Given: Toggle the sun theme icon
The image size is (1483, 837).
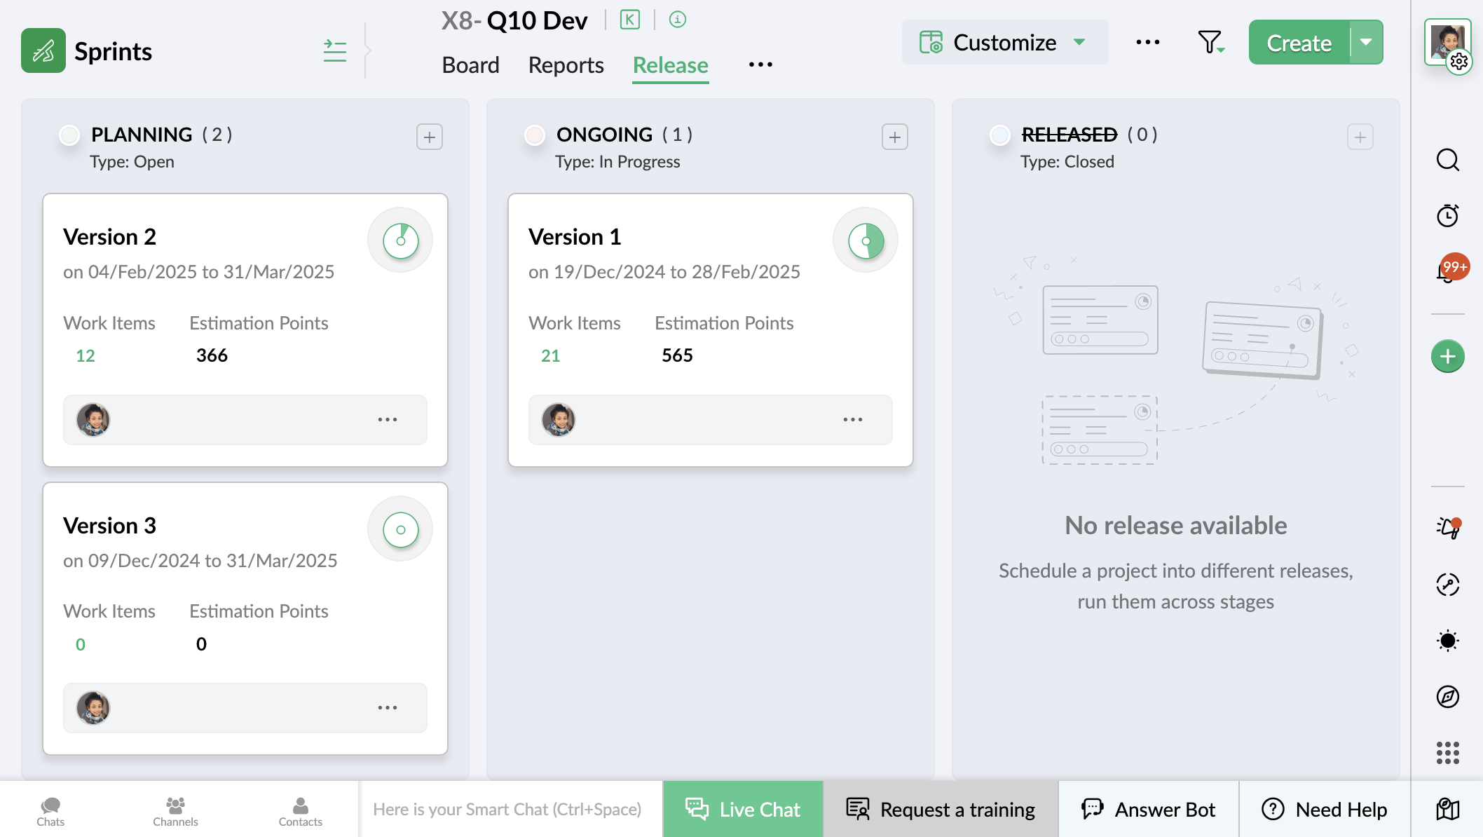Looking at the screenshot, I should [1447, 641].
